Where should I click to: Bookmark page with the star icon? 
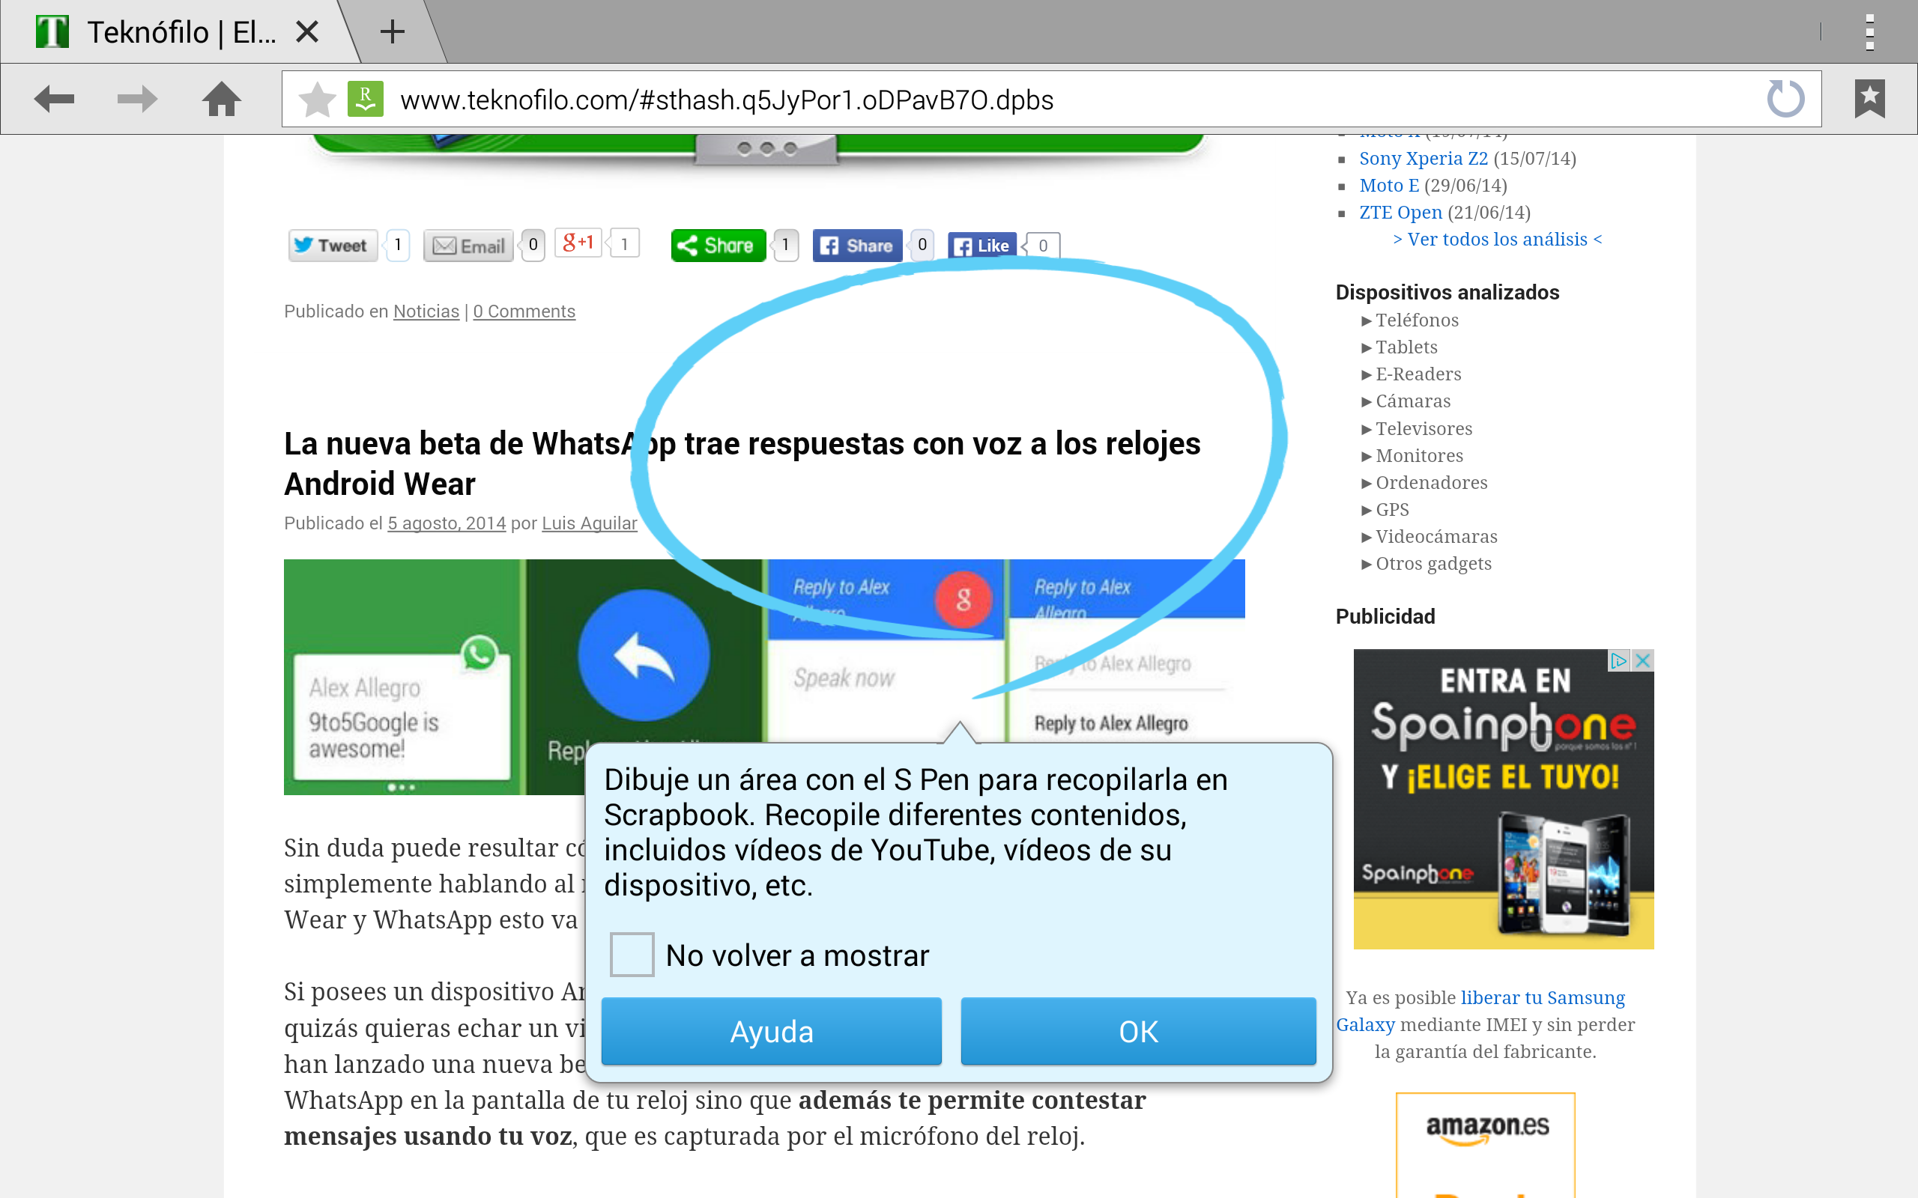317,100
